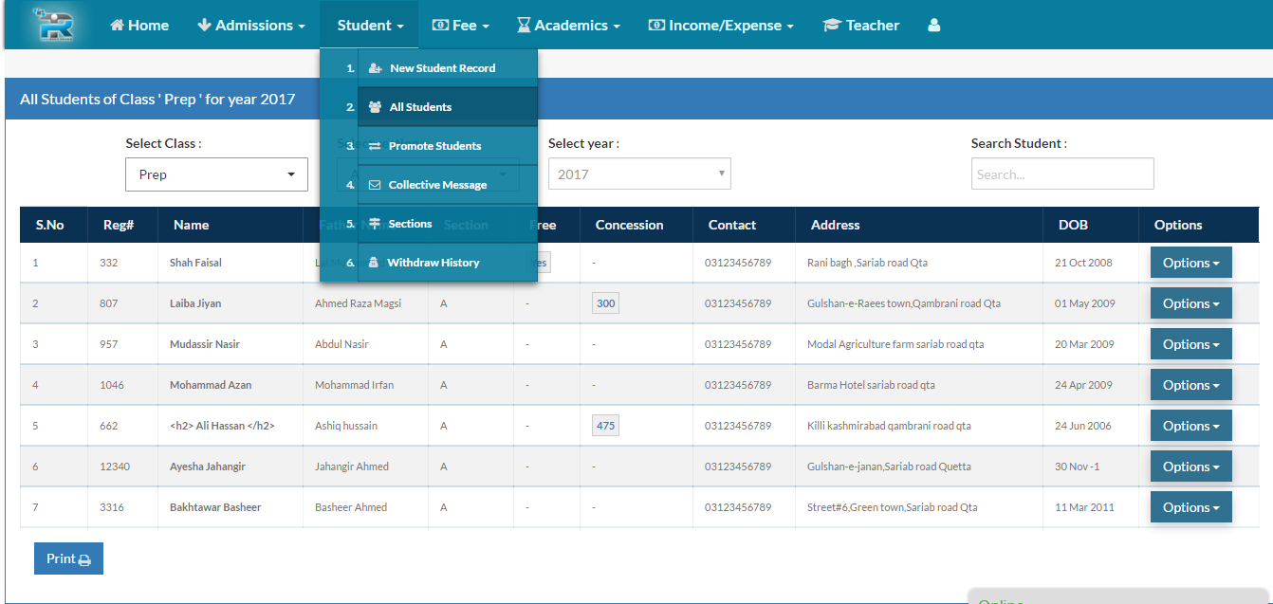Click the Concession column header
1273x604 pixels.
tap(629, 225)
